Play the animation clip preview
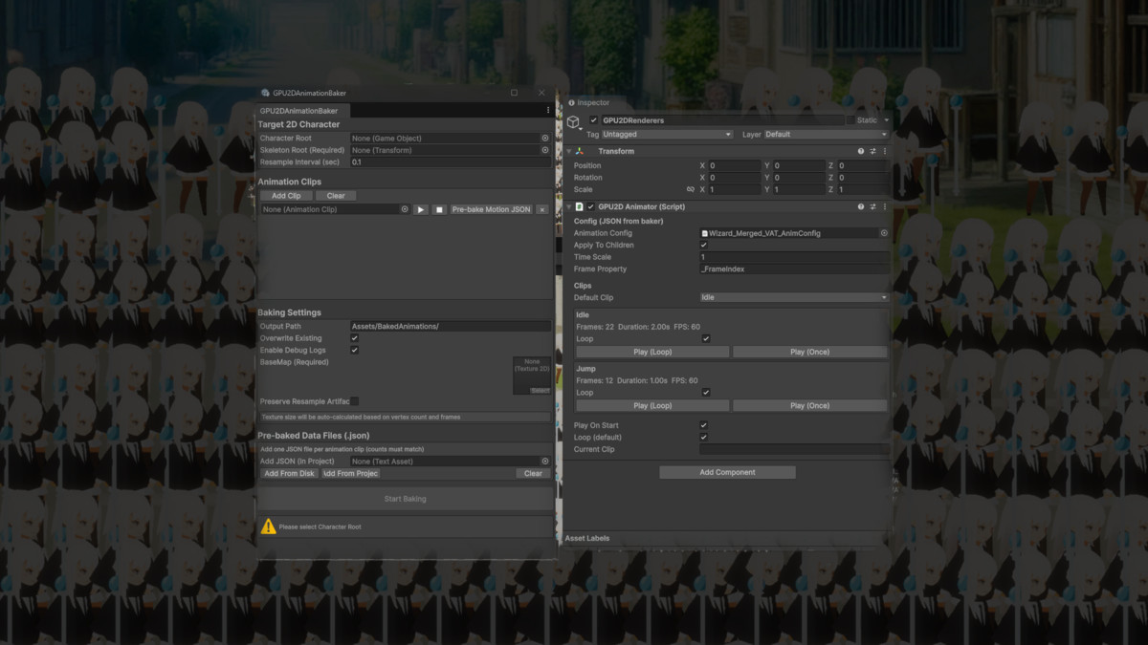Image resolution: width=1148 pixels, height=645 pixels. click(x=421, y=209)
